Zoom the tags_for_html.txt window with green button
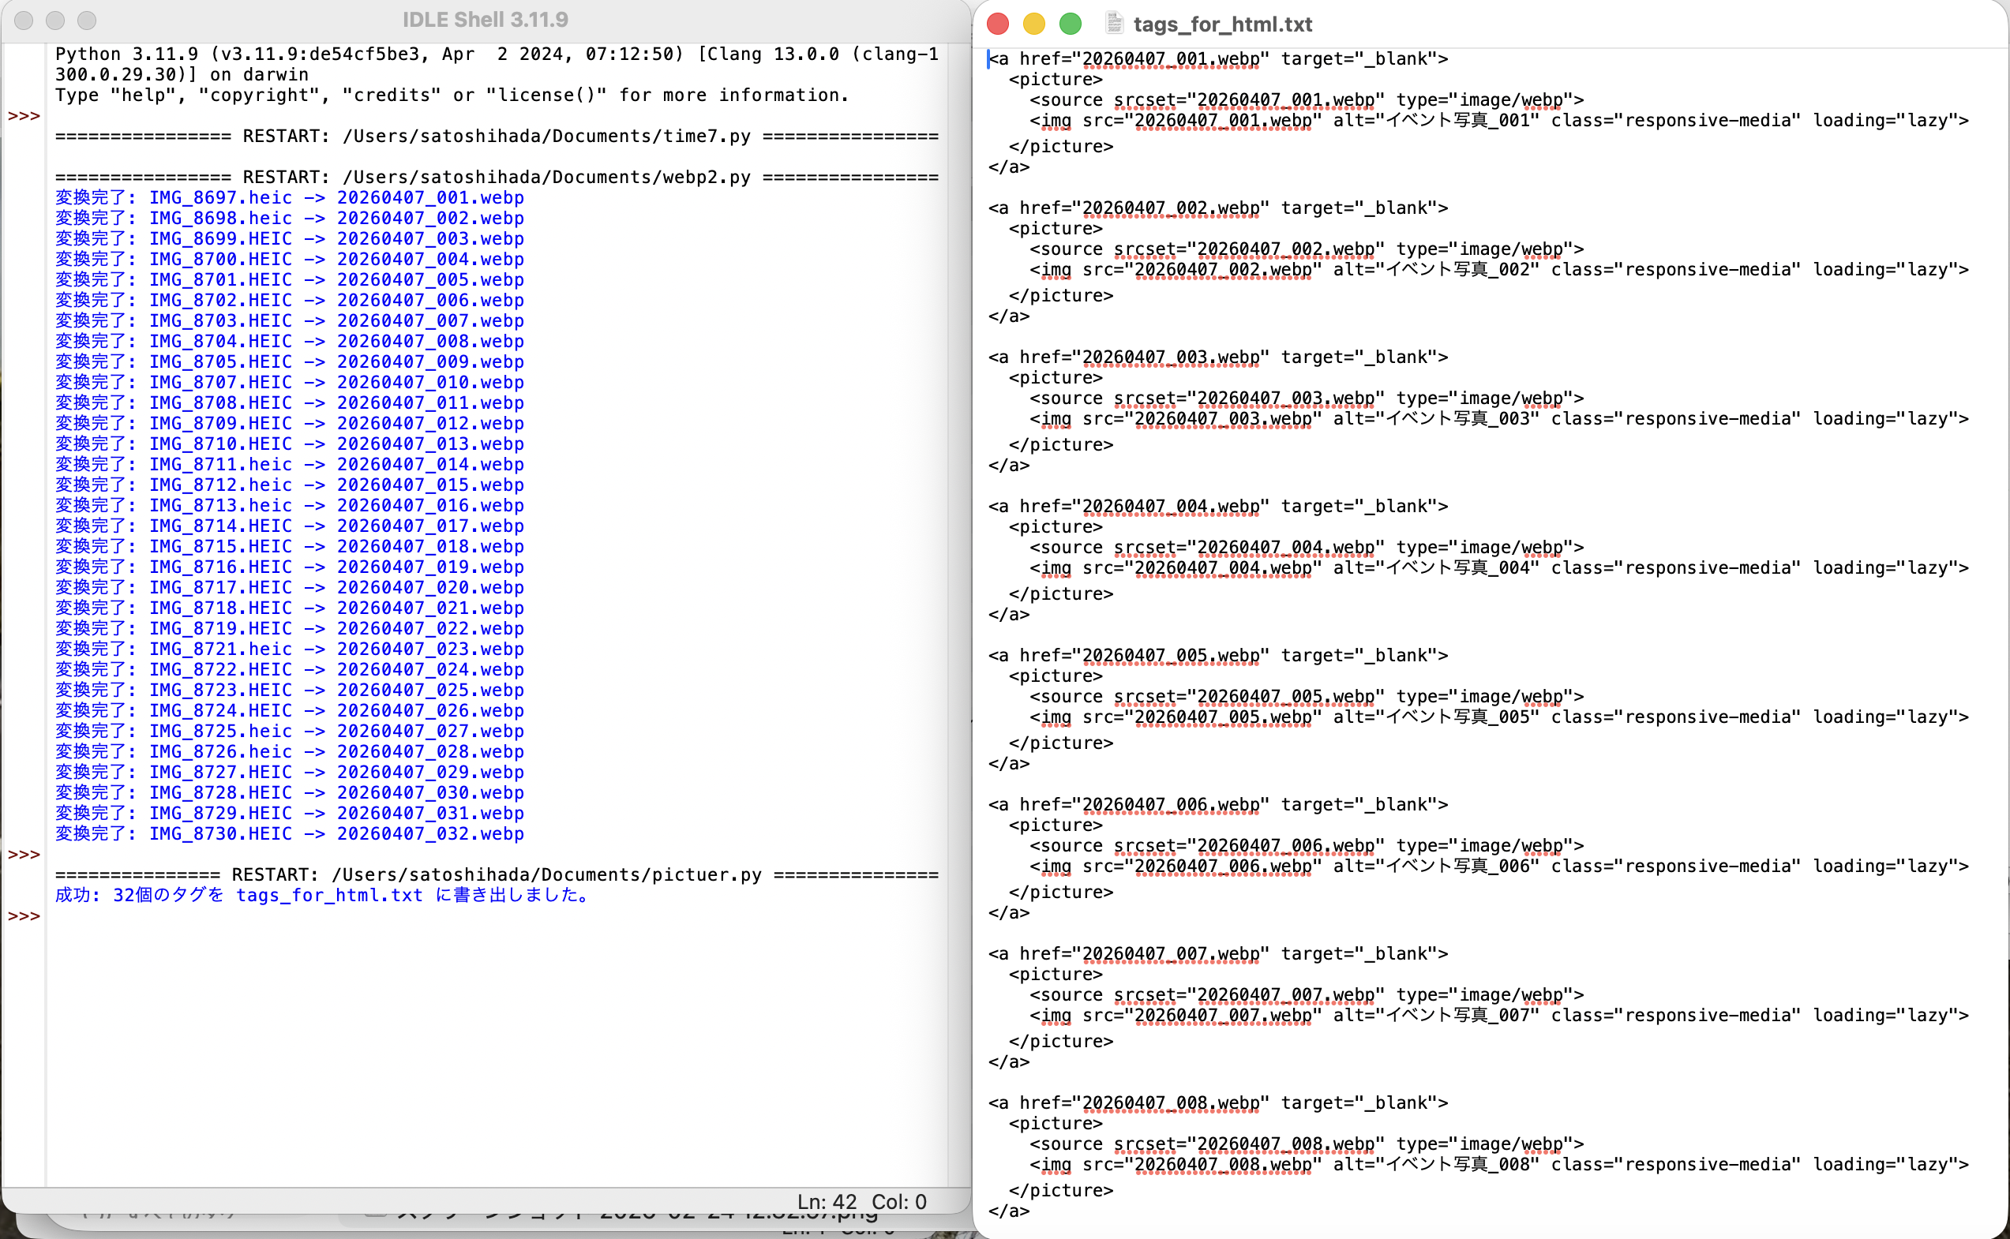 pos(1070,24)
